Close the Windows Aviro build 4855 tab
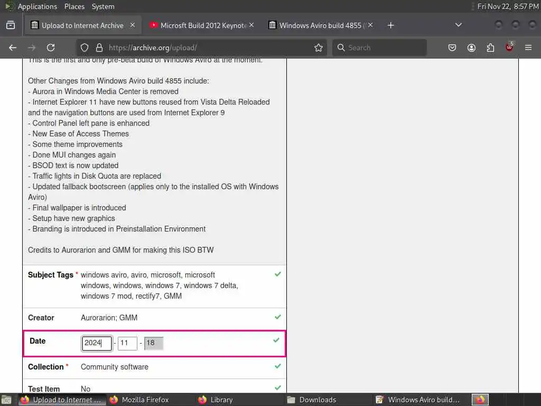Screen dimensions: 541x406 coord(370,25)
